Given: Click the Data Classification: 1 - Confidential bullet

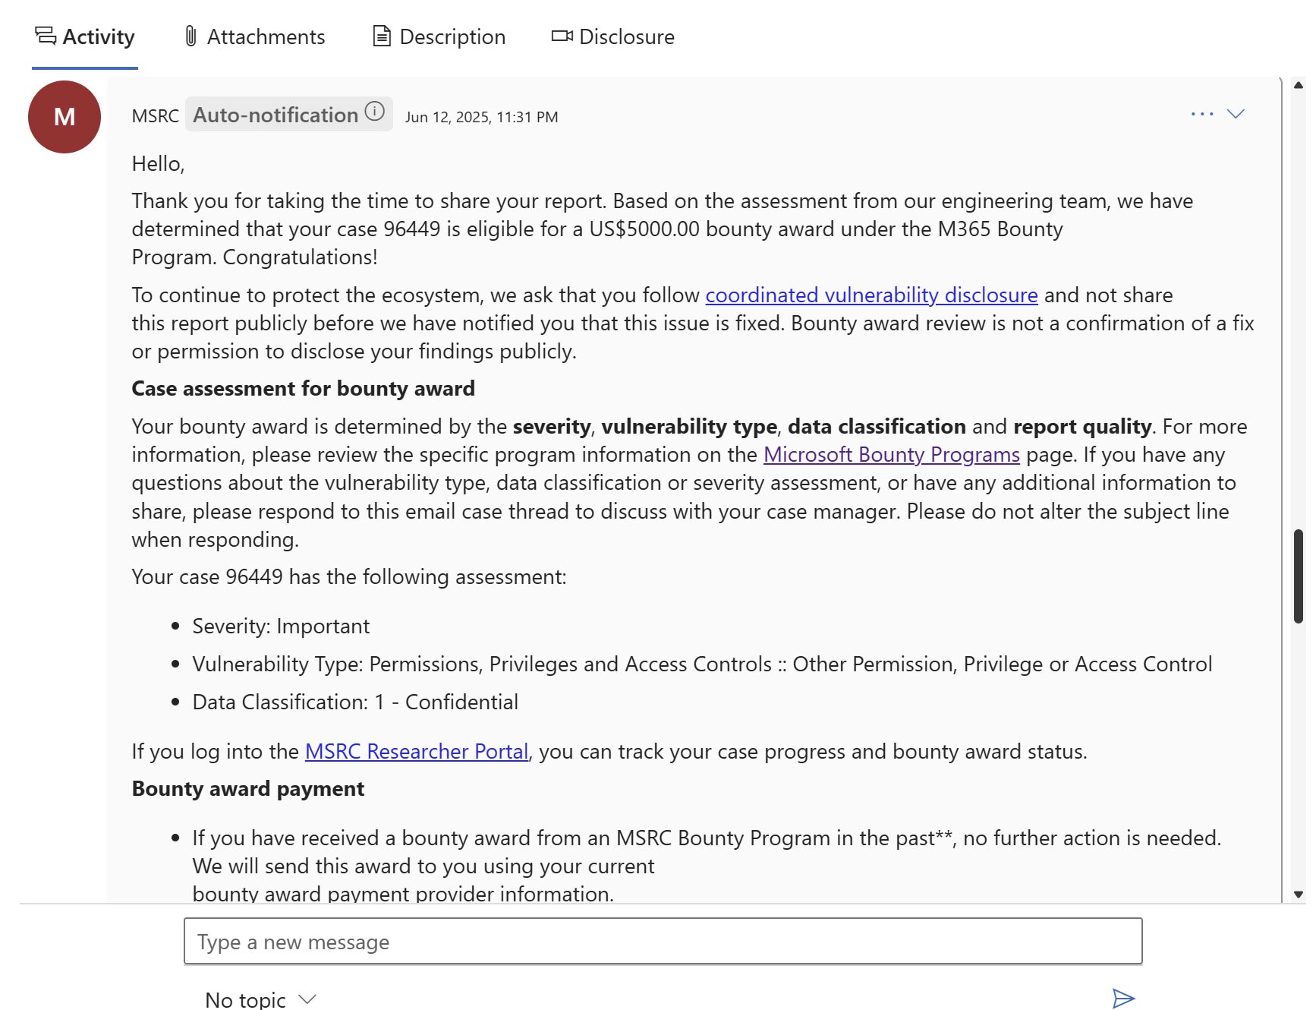Looking at the screenshot, I should point(355,702).
